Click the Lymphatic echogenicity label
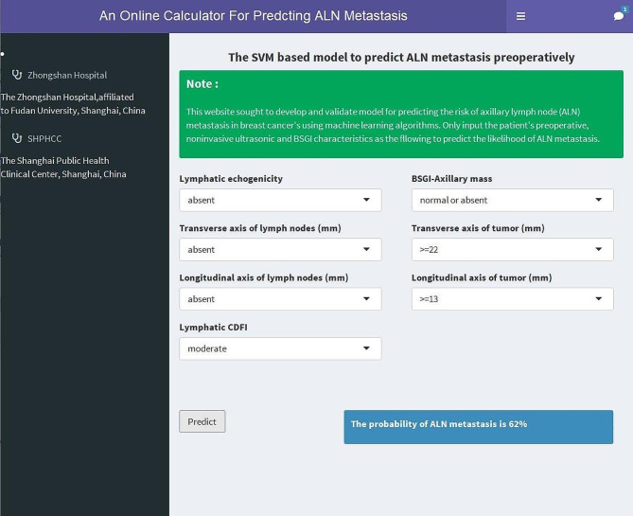633x516 pixels. click(x=231, y=179)
